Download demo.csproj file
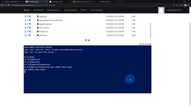191x107 pixels. tap(25, 28)
